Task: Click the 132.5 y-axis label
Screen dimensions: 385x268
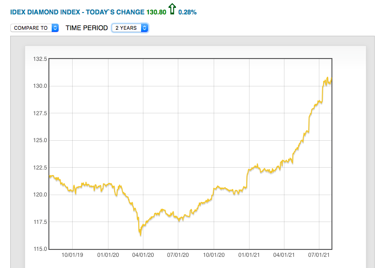Action: click(39, 59)
